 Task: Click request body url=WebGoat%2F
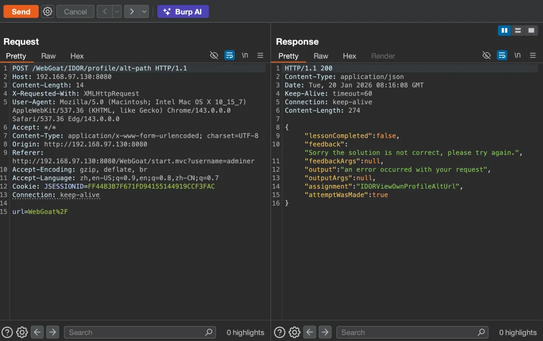click(x=40, y=212)
